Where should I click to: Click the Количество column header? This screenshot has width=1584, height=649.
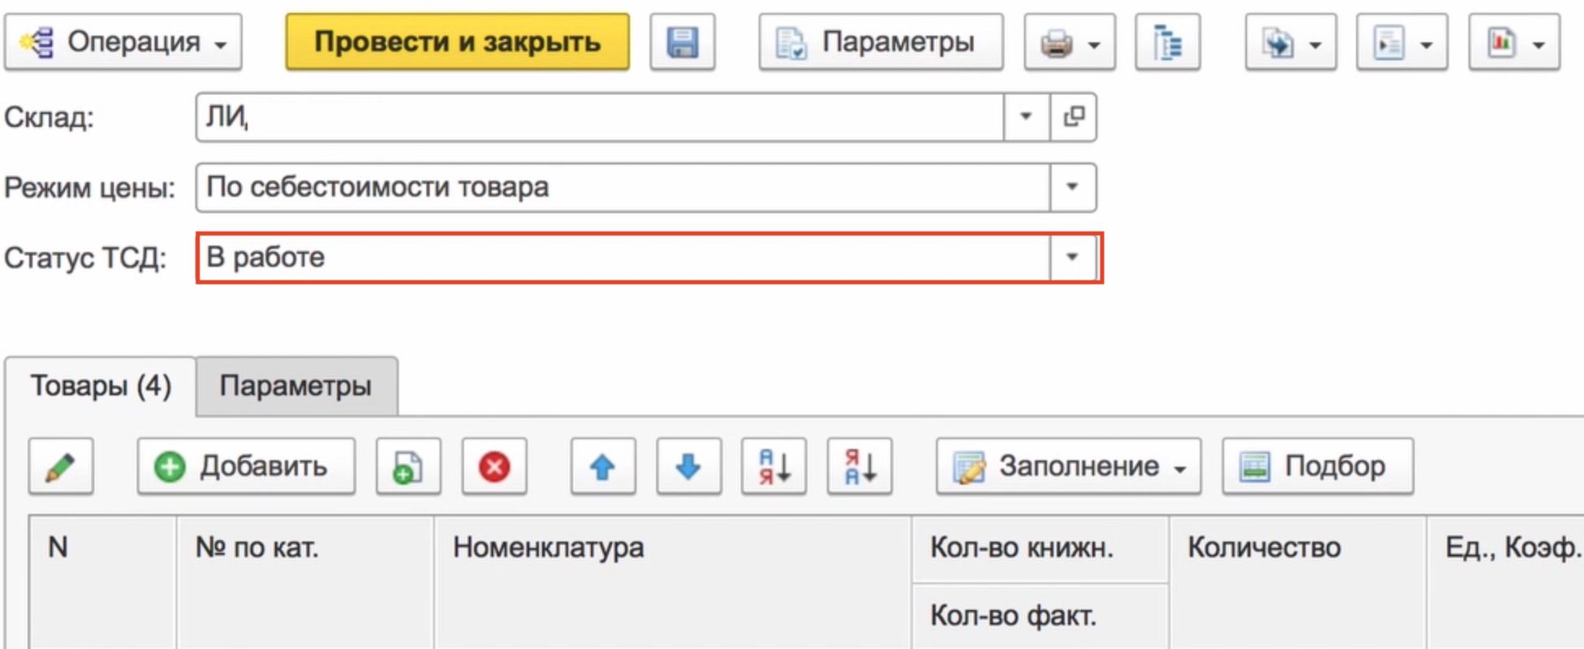pyautogui.click(x=1297, y=581)
